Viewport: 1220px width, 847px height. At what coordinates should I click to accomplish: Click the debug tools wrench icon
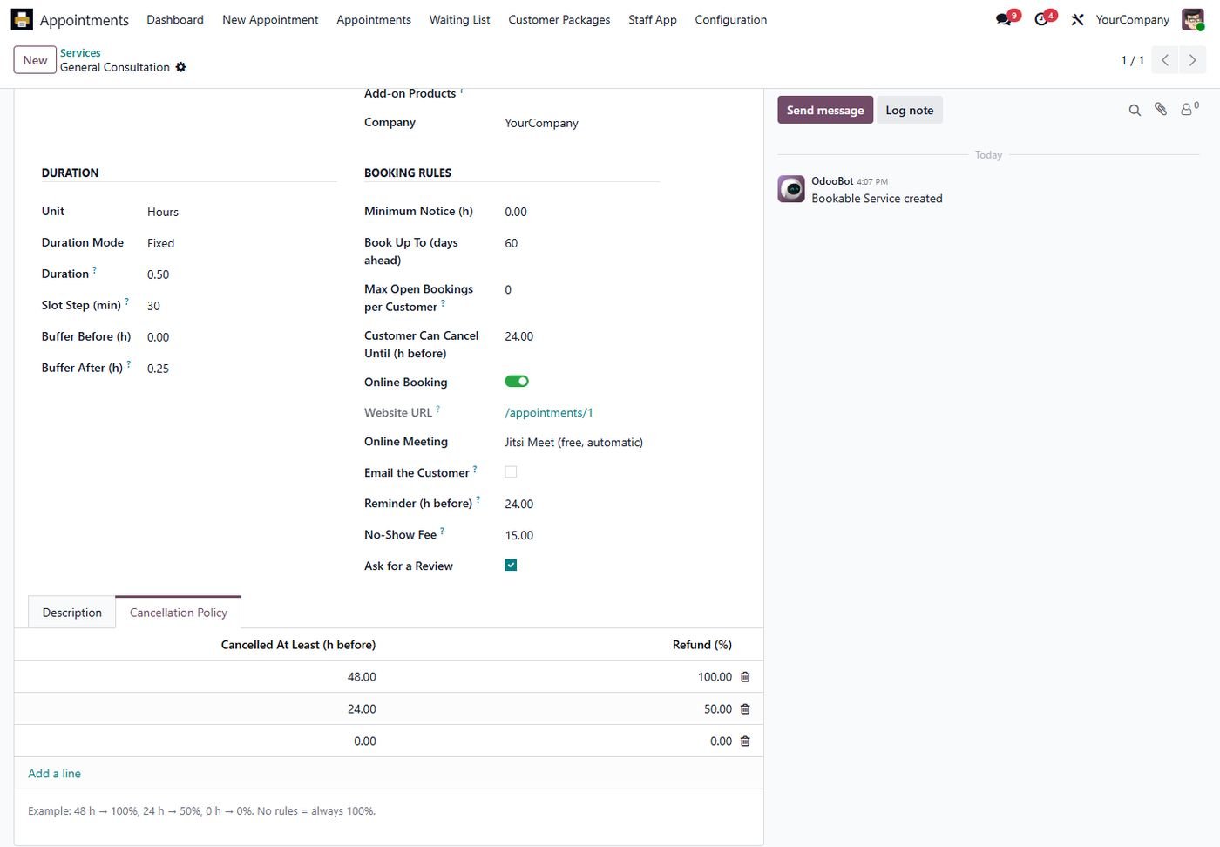[x=1077, y=19]
